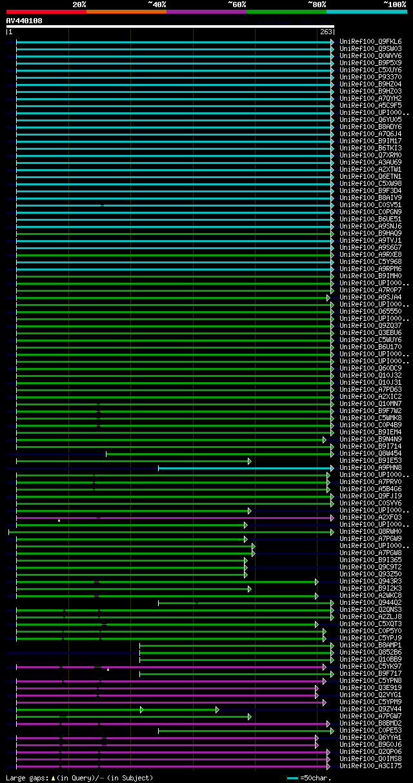Click hit label UniRef100_A9SNJ6
Screen dimensions: 413x783
click(x=371, y=226)
